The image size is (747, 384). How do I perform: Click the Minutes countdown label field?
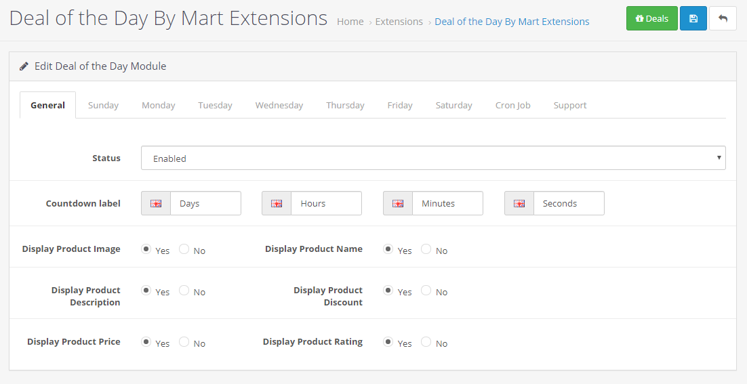tap(447, 203)
